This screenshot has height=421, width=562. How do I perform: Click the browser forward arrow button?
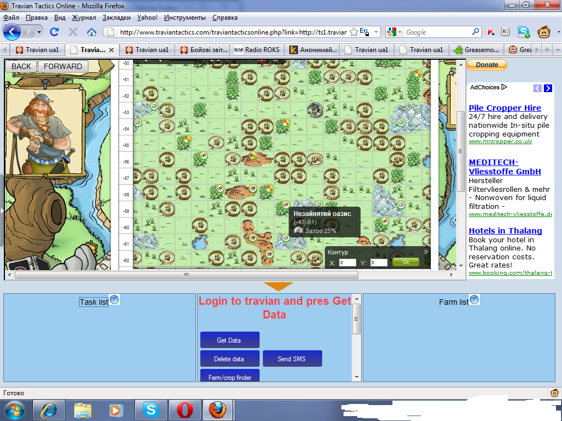pos(27,32)
